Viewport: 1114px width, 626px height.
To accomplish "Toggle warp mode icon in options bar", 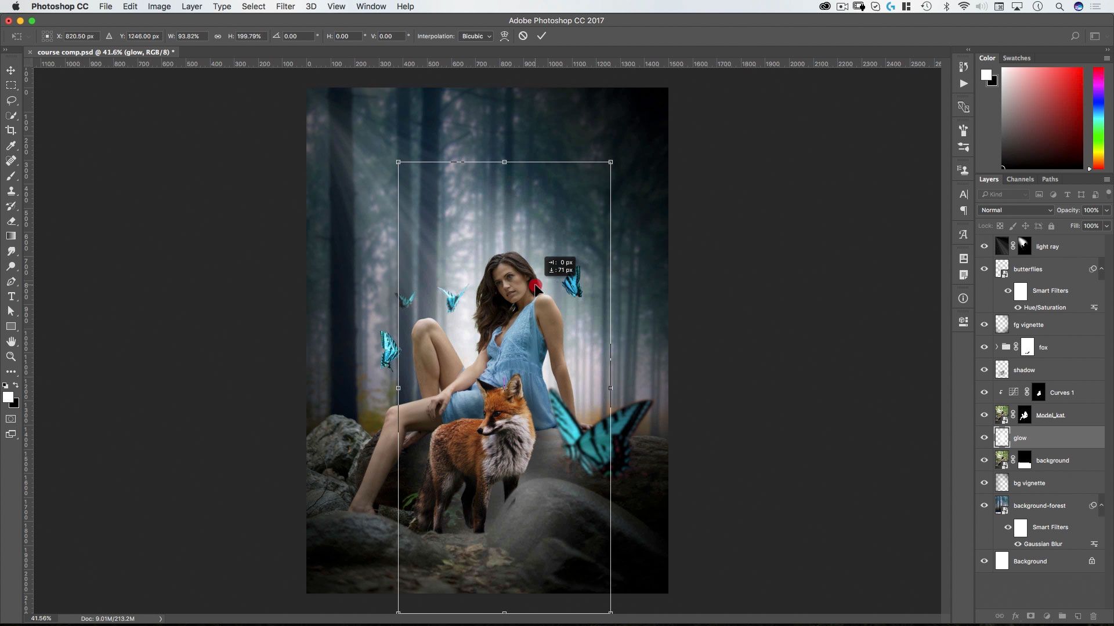I will 504,36.
